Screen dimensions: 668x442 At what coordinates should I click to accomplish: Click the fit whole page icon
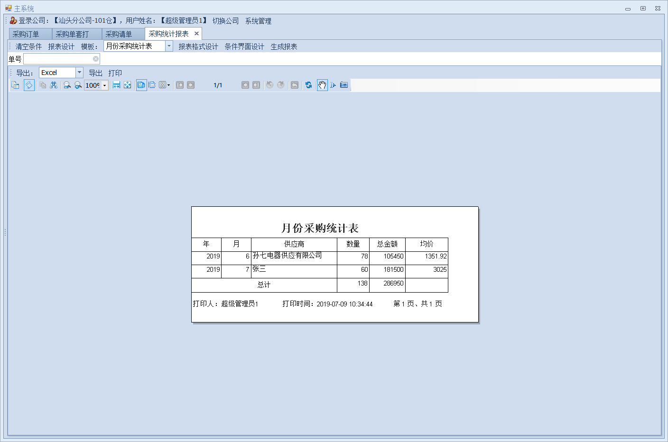[128, 85]
